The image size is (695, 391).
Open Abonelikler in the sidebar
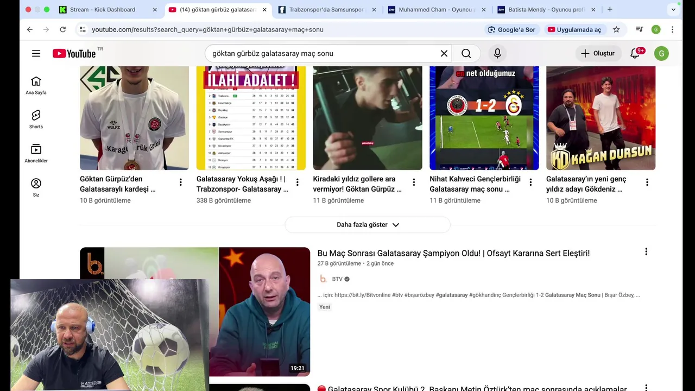pos(36,154)
